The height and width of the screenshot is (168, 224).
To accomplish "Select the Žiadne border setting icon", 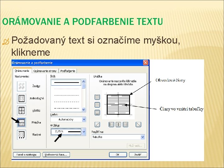I will (21, 86).
